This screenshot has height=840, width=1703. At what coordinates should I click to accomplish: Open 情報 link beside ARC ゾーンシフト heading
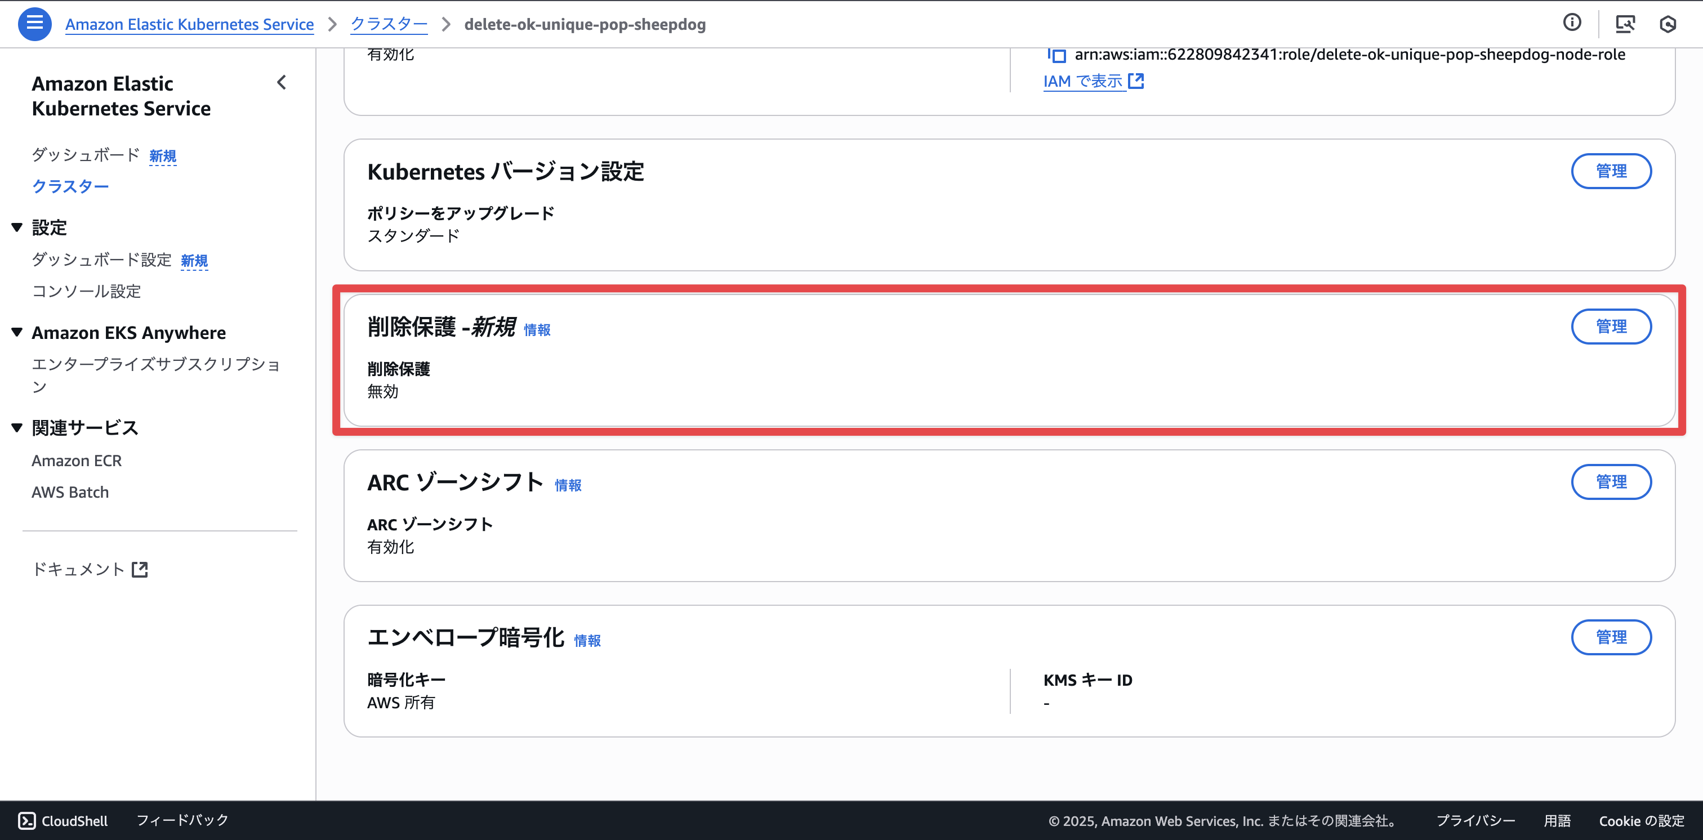coord(568,485)
